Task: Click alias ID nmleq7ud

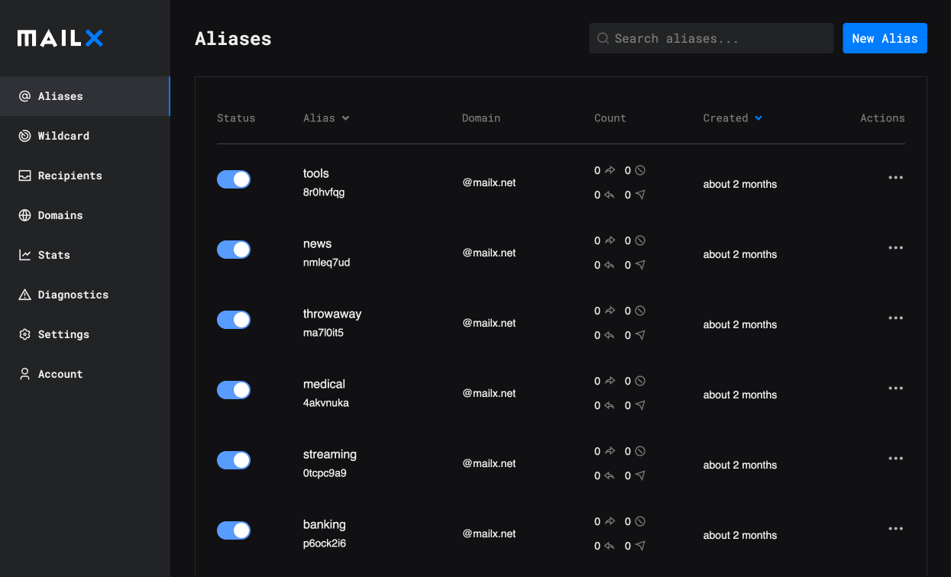Action: (x=327, y=263)
